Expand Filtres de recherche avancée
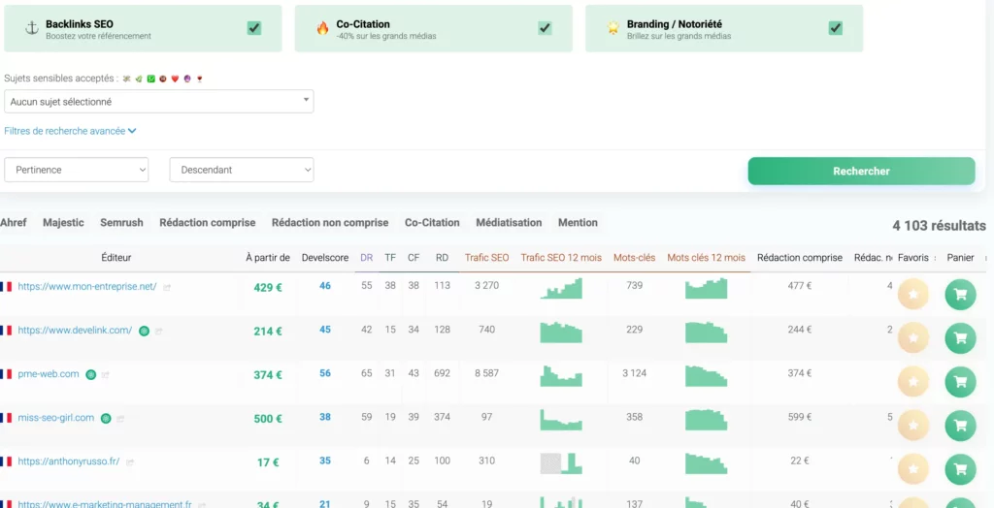Image resolution: width=994 pixels, height=508 pixels. click(x=70, y=131)
